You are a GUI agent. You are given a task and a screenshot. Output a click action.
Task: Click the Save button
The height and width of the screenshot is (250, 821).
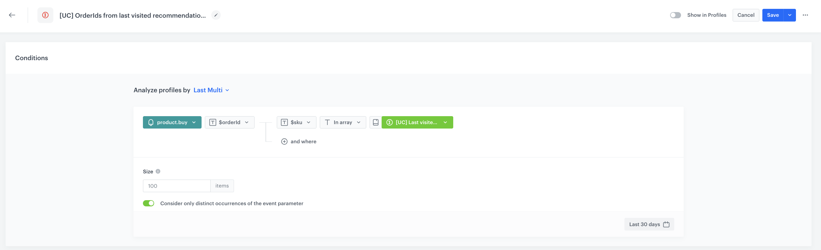[773, 15]
